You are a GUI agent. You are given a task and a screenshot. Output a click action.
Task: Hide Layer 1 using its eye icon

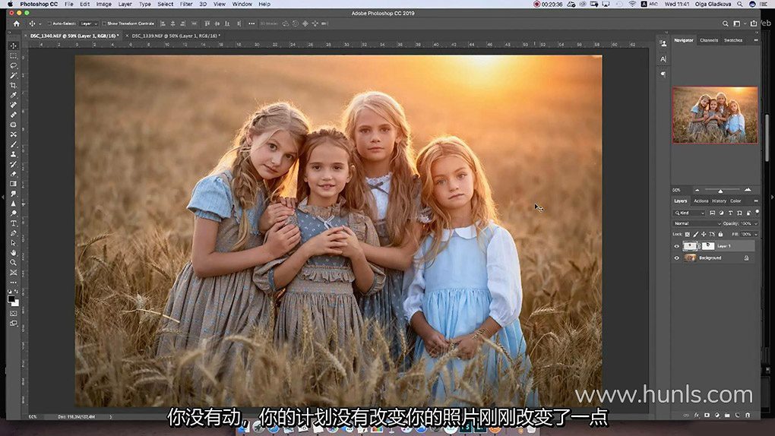(x=677, y=246)
